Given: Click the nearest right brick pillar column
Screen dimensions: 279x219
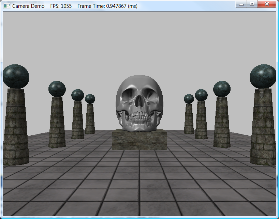Looking at the screenshot, I should pyautogui.click(x=263, y=129).
